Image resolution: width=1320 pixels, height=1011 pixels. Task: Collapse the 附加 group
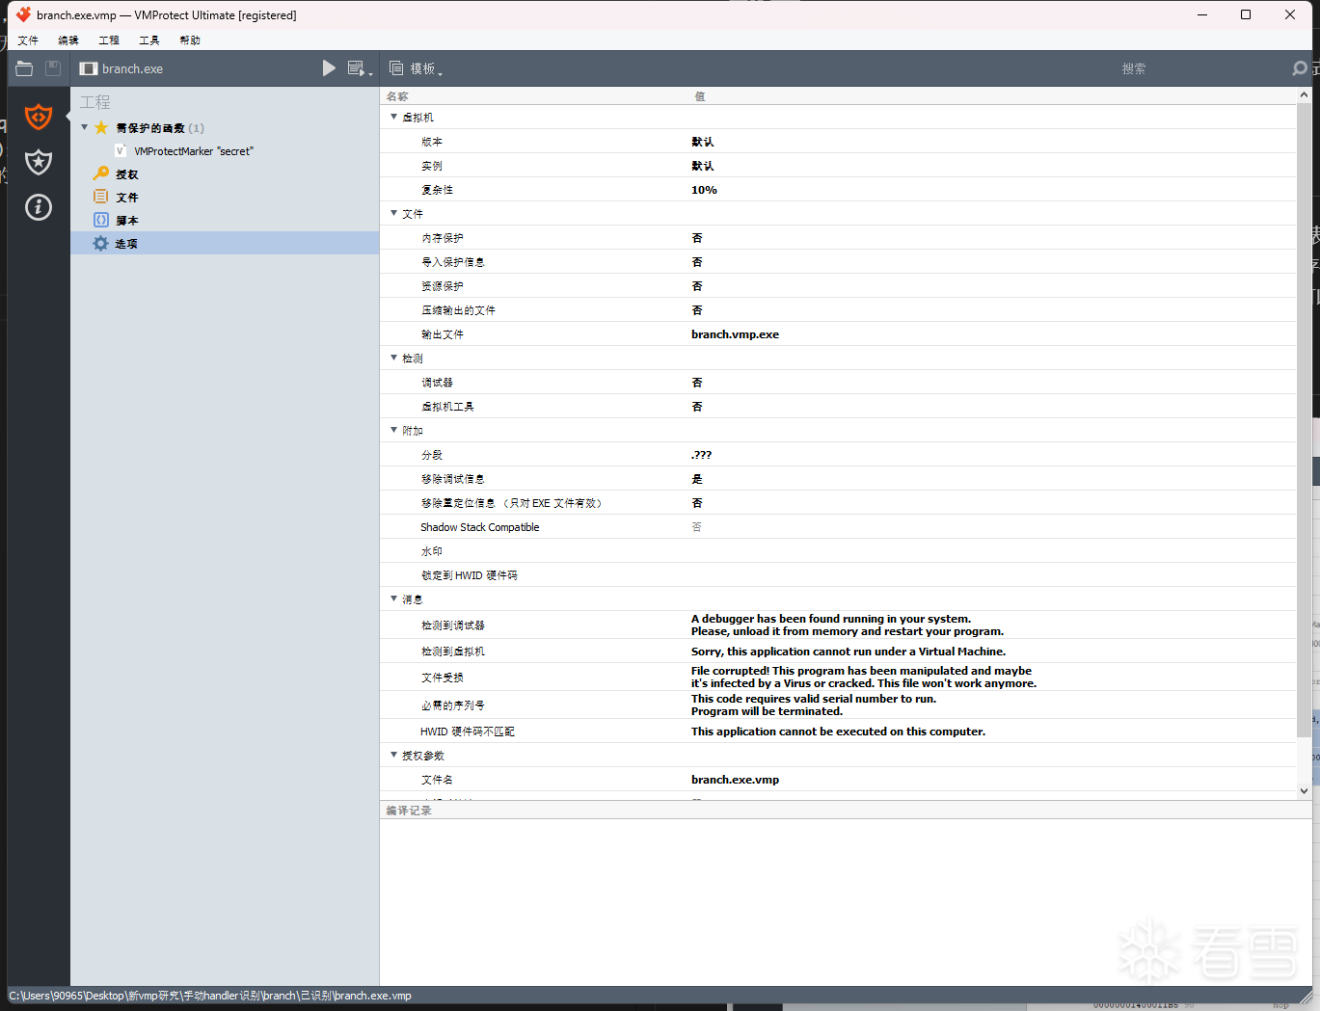click(393, 430)
